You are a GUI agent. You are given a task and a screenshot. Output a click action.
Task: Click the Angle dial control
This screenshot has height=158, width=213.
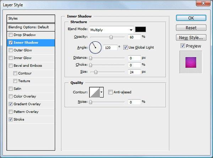pos(95,48)
